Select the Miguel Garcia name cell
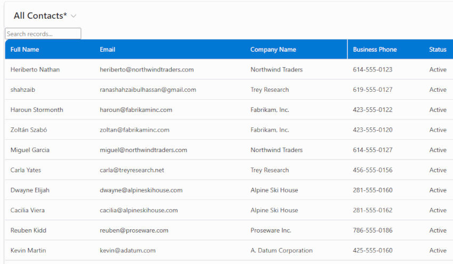Viewport: 453px width, 264px height. point(30,150)
